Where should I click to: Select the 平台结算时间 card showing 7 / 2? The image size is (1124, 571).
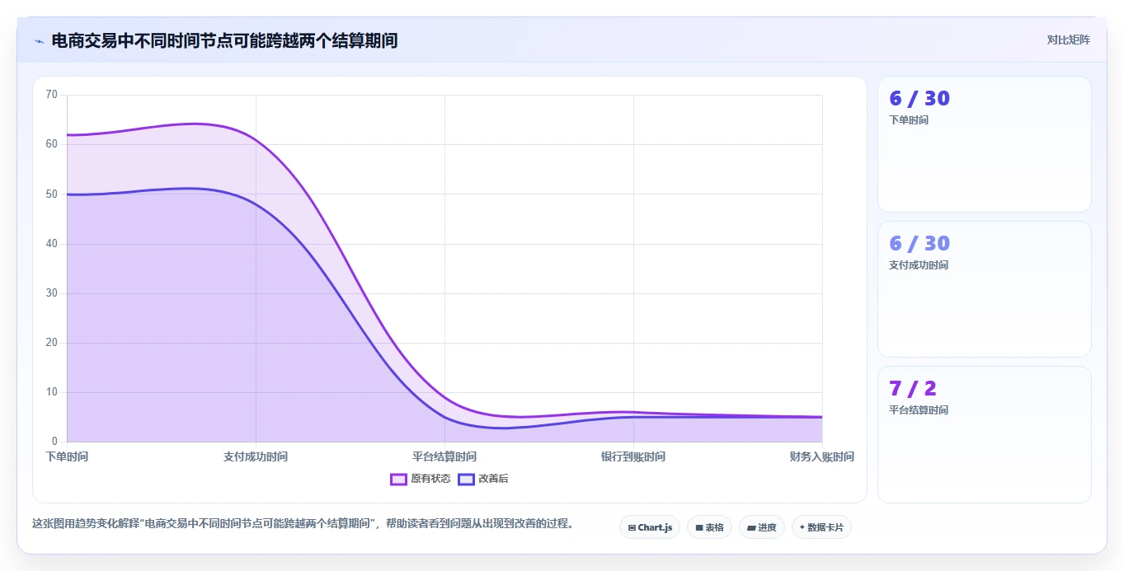985,434
